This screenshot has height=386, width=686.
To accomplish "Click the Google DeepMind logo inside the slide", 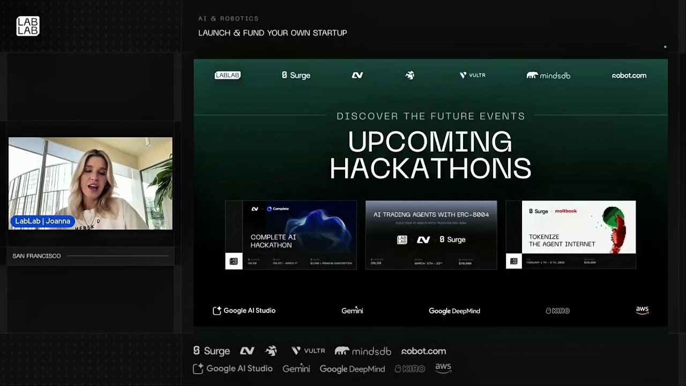I will (x=454, y=311).
